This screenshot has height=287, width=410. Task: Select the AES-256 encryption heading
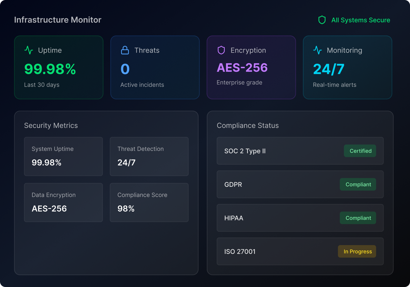click(x=242, y=68)
